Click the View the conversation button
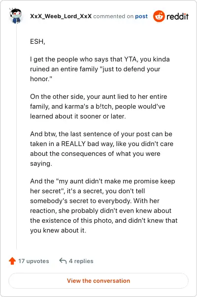 98,281
